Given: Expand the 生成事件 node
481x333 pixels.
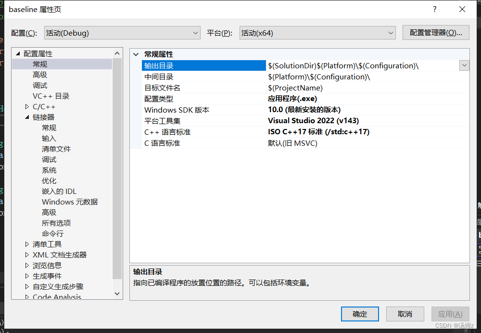Looking at the screenshot, I should [x=27, y=276].
